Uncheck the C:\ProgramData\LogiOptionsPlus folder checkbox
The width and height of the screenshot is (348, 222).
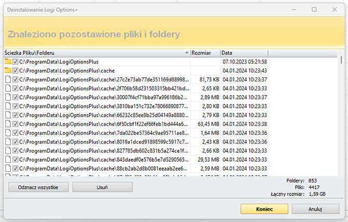click(x=15, y=62)
